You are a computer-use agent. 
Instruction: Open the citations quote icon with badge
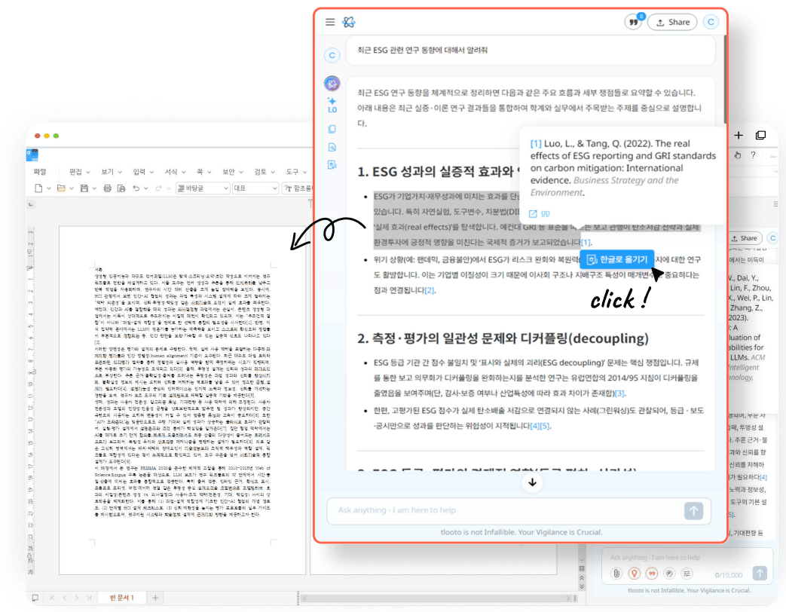(x=634, y=22)
